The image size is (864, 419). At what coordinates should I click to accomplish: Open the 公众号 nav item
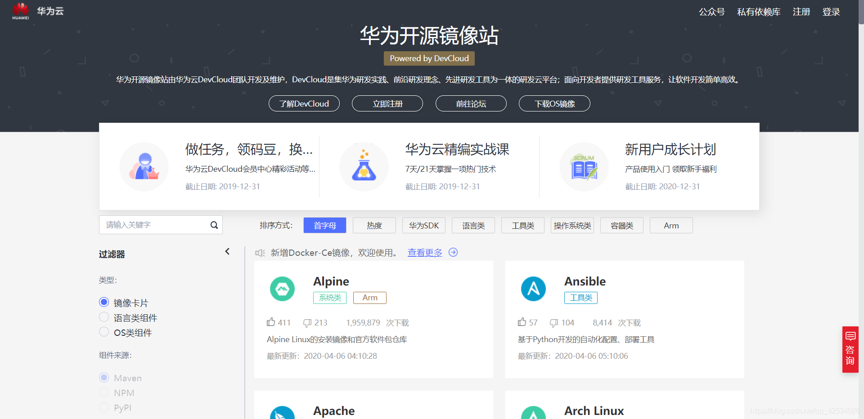[712, 12]
